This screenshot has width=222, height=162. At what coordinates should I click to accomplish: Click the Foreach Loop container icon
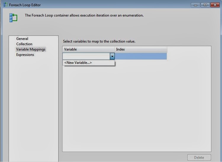click(13, 18)
